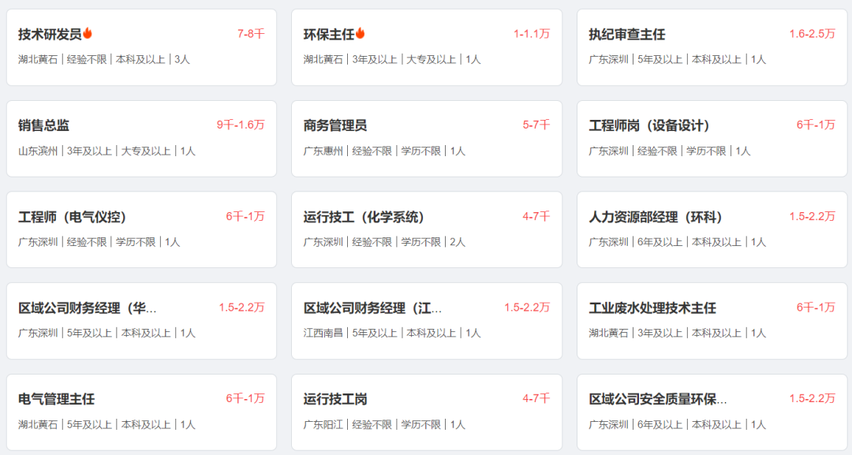This screenshot has width=852, height=455.
Task: Click the hot flame icon beside 环保主任
Action: coord(361,34)
